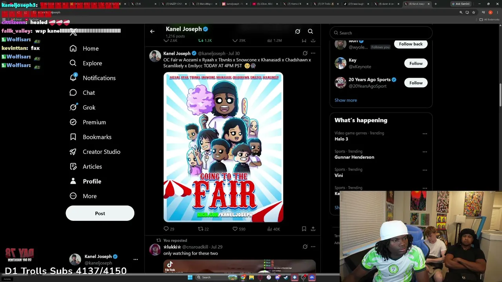Open the Windows Start menu
The height and width of the screenshot is (282, 502).
(x=190, y=277)
